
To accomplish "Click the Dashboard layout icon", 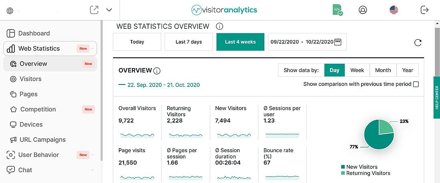I will point(11,33).
